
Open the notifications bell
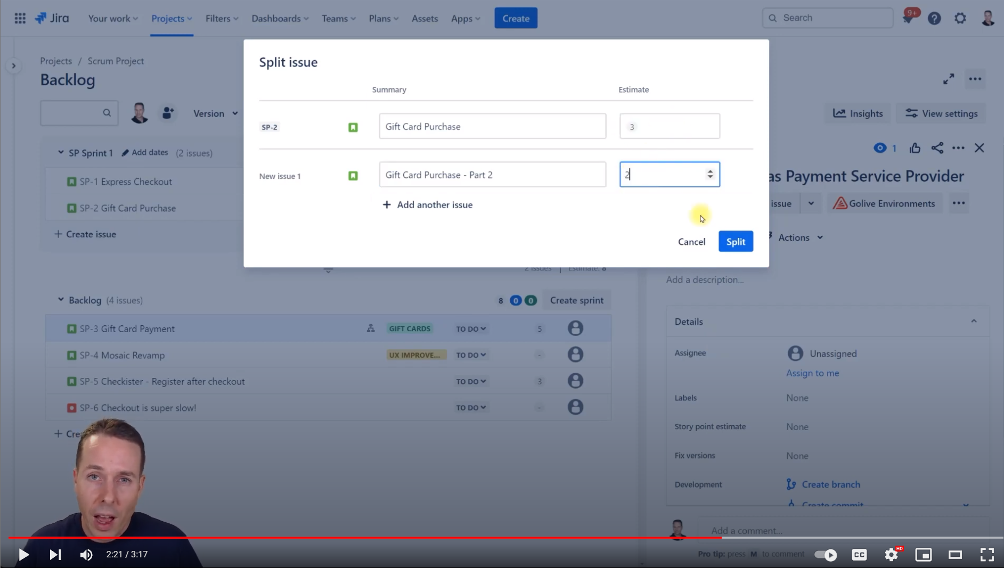pyautogui.click(x=909, y=18)
